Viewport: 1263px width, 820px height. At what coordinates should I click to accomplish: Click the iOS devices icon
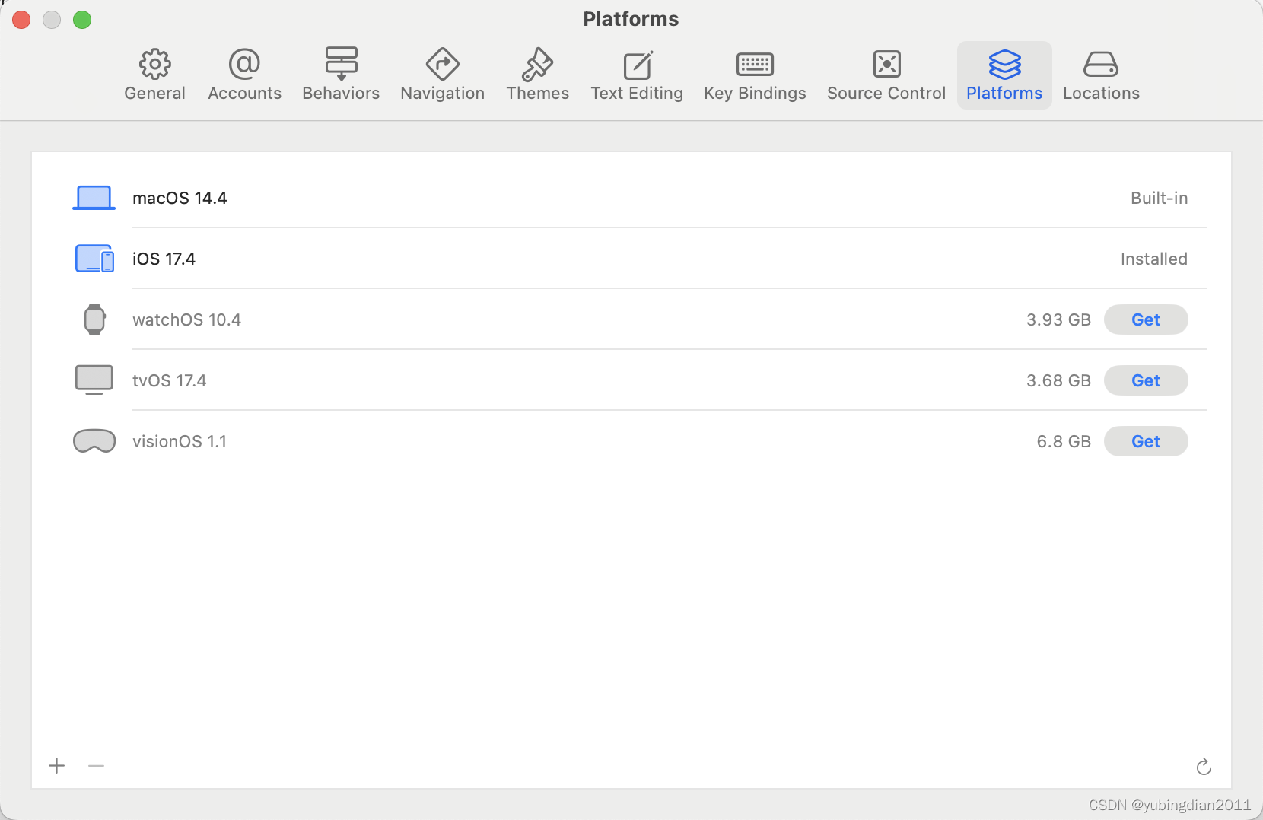(x=94, y=259)
